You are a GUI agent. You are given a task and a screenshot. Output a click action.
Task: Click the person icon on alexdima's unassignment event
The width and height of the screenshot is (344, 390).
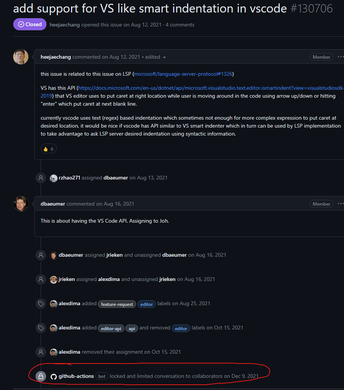click(x=40, y=352)
